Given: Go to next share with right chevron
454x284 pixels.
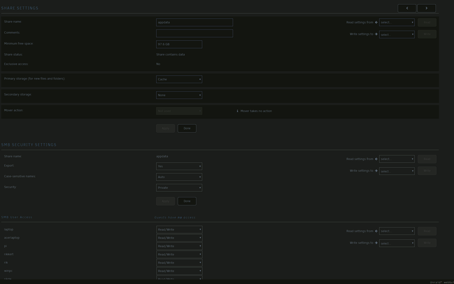Looking at the screenshot, I should pos(426,8).
